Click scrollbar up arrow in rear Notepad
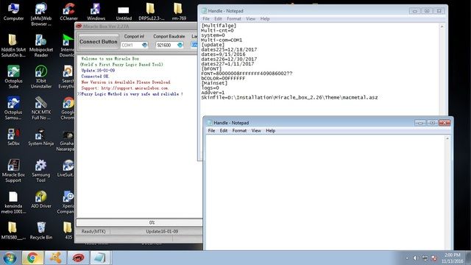The image size is (471, 265). click(442, 26)
